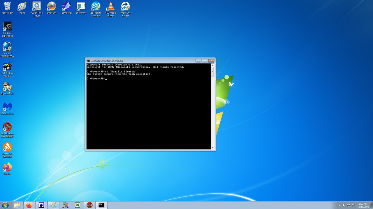This screenshot has width=373, height=209.
Task: Click the cmd scrollbar up arrow
Action: (213, 65)
